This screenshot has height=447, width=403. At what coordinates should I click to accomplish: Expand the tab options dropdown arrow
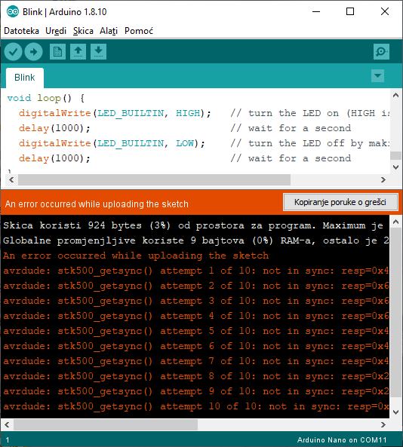click(377, 76)
